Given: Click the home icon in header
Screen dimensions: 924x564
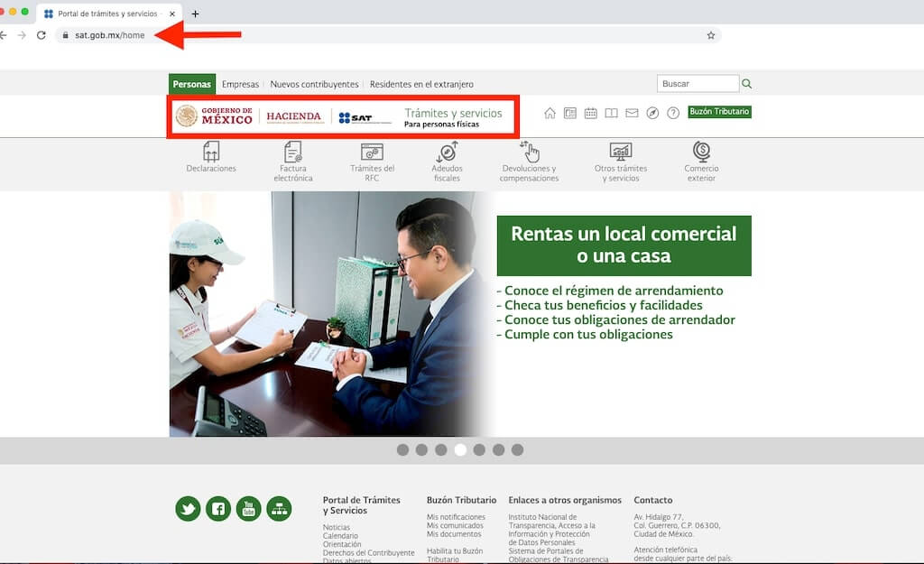Looking at the screenshot, I should 550,113.
